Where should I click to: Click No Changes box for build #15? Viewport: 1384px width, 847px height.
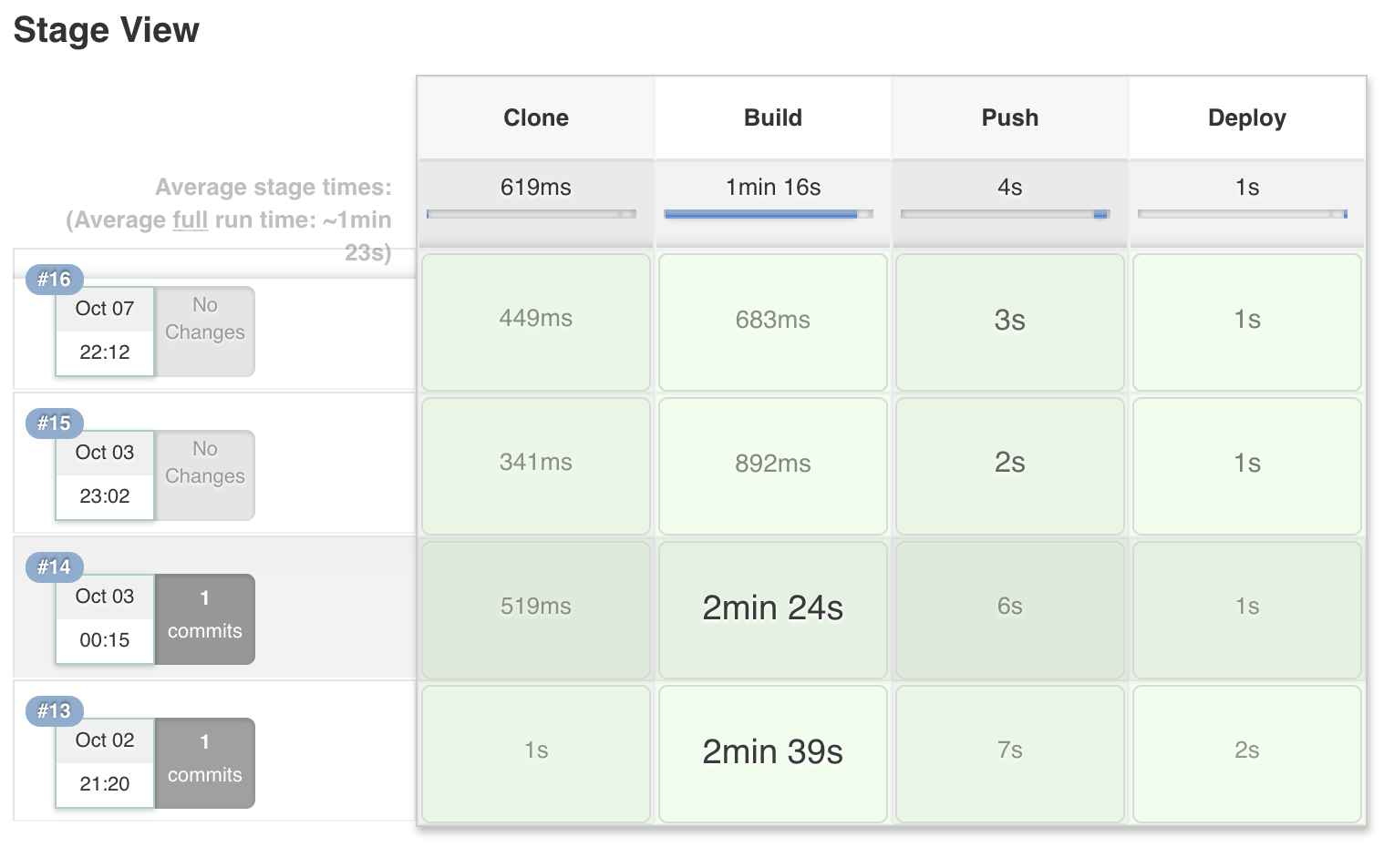[x=204, y=475]
